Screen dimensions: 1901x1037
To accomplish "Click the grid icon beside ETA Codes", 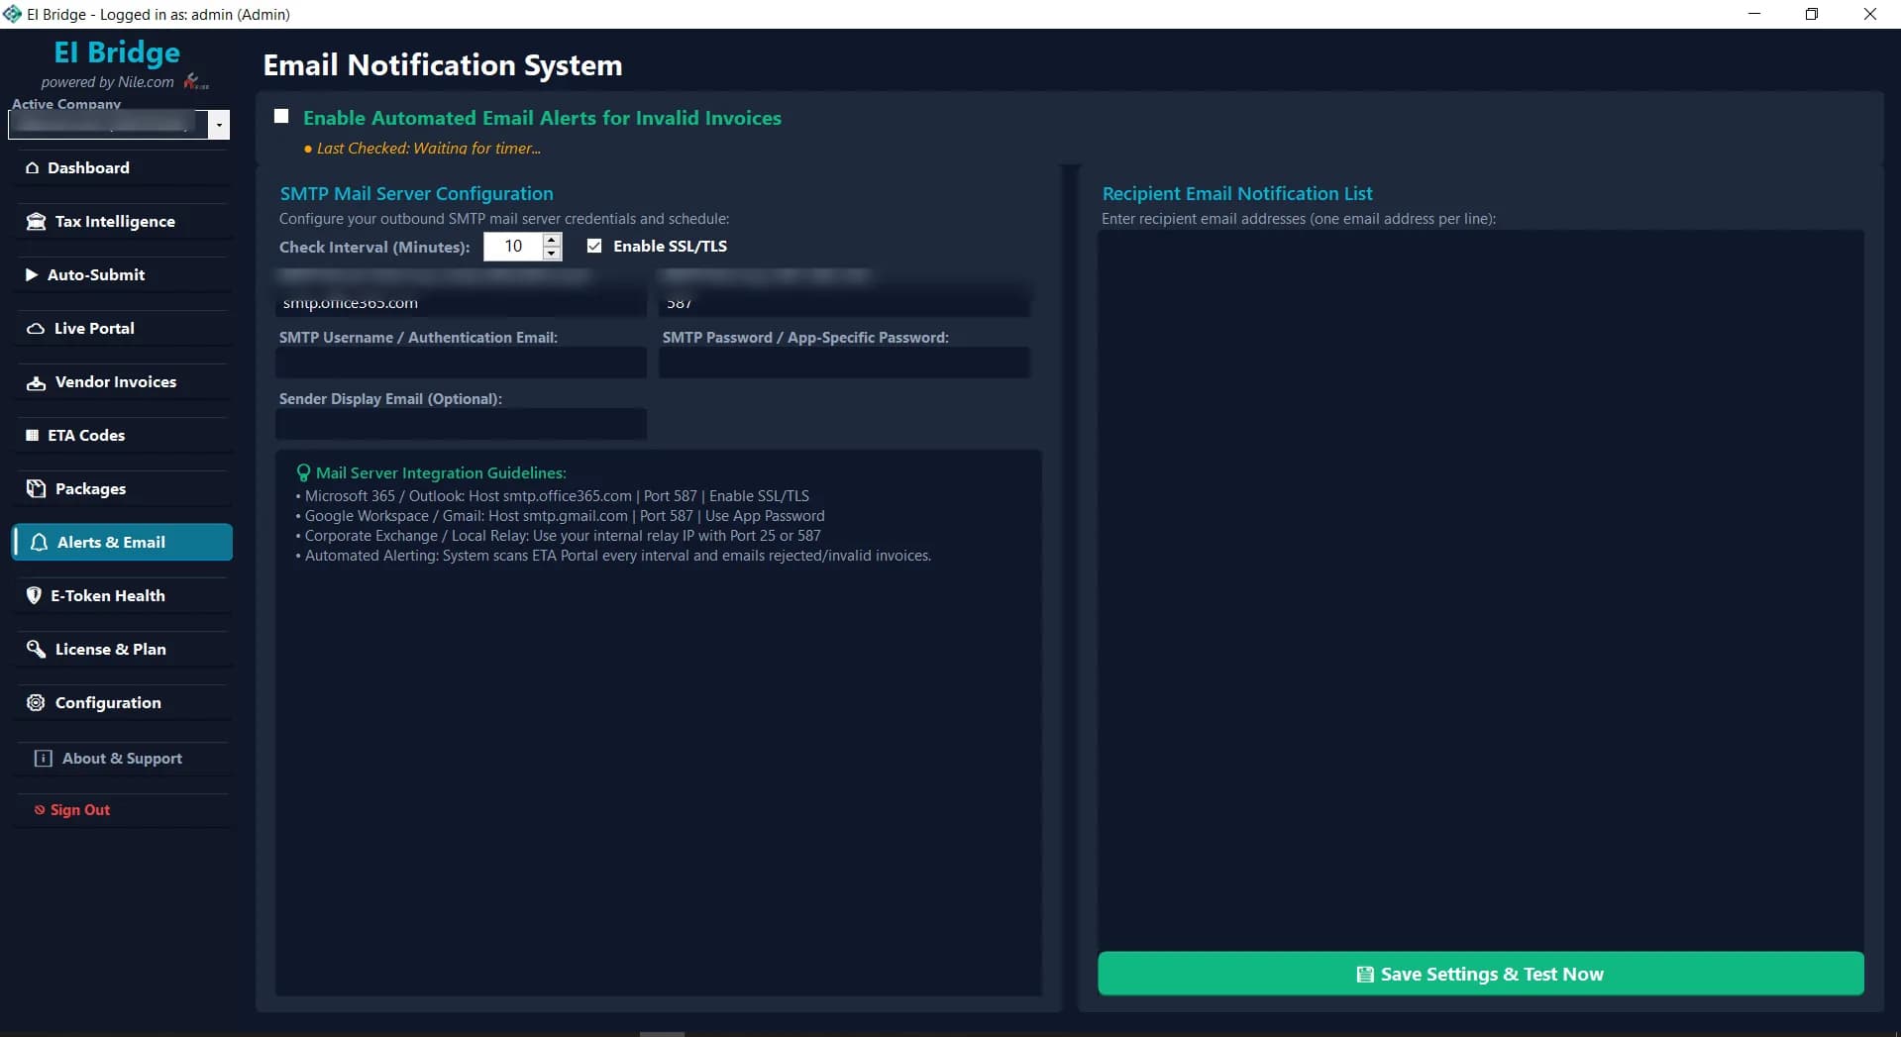I will click(33, 436).
